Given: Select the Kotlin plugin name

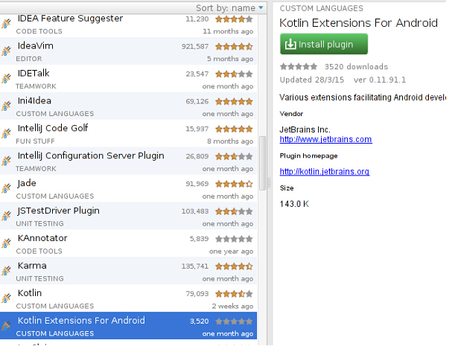Looking at the screenshot, I should tap(30, 293).
